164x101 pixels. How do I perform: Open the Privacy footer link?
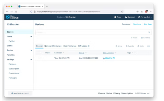117,93
